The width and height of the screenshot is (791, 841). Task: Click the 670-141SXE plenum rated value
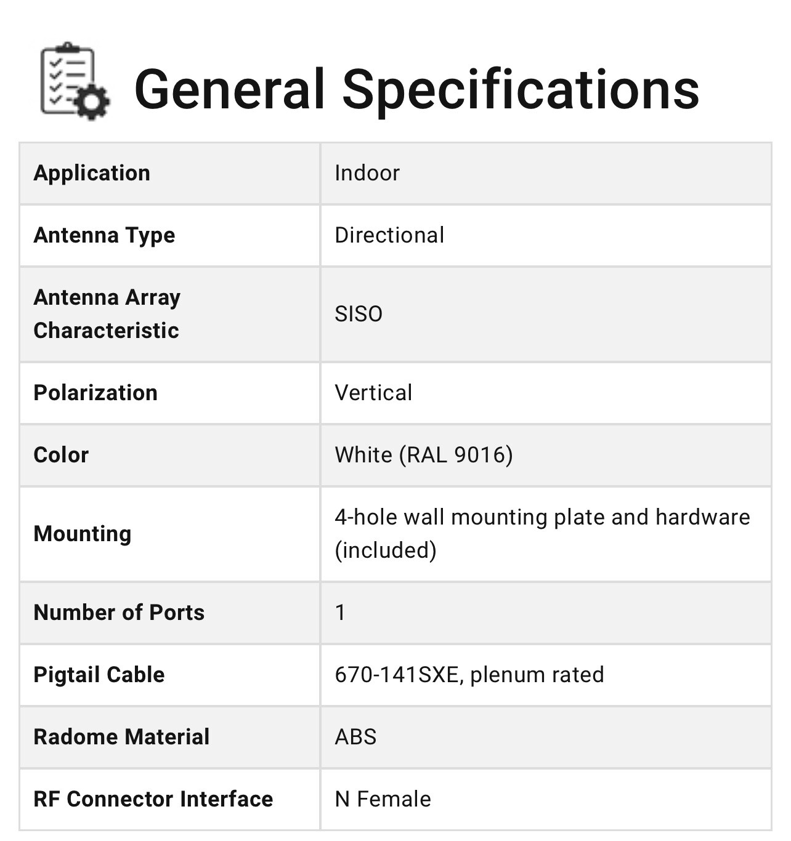pyautogui.click(x=469, y=675)
